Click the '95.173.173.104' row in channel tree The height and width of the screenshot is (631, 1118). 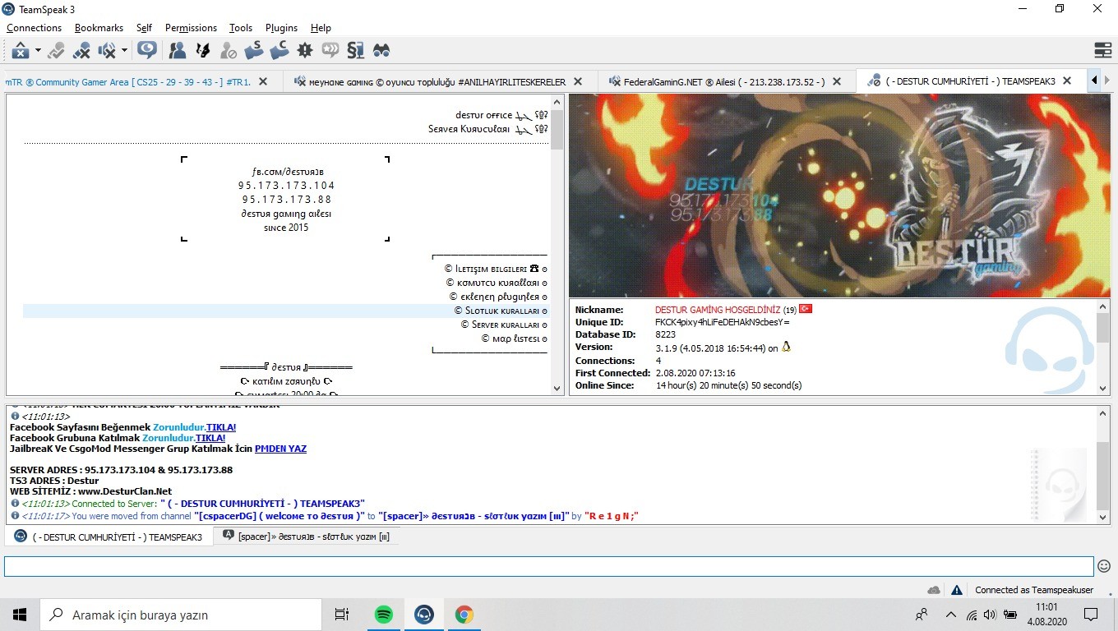(x=287, y=186)
